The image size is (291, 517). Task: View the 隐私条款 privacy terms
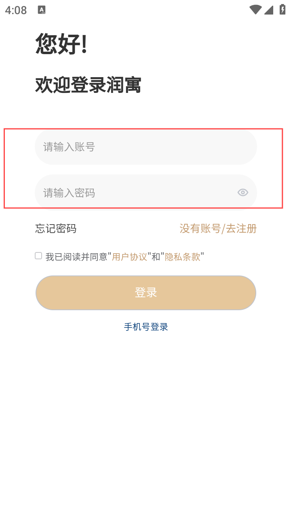pos(183,257)
